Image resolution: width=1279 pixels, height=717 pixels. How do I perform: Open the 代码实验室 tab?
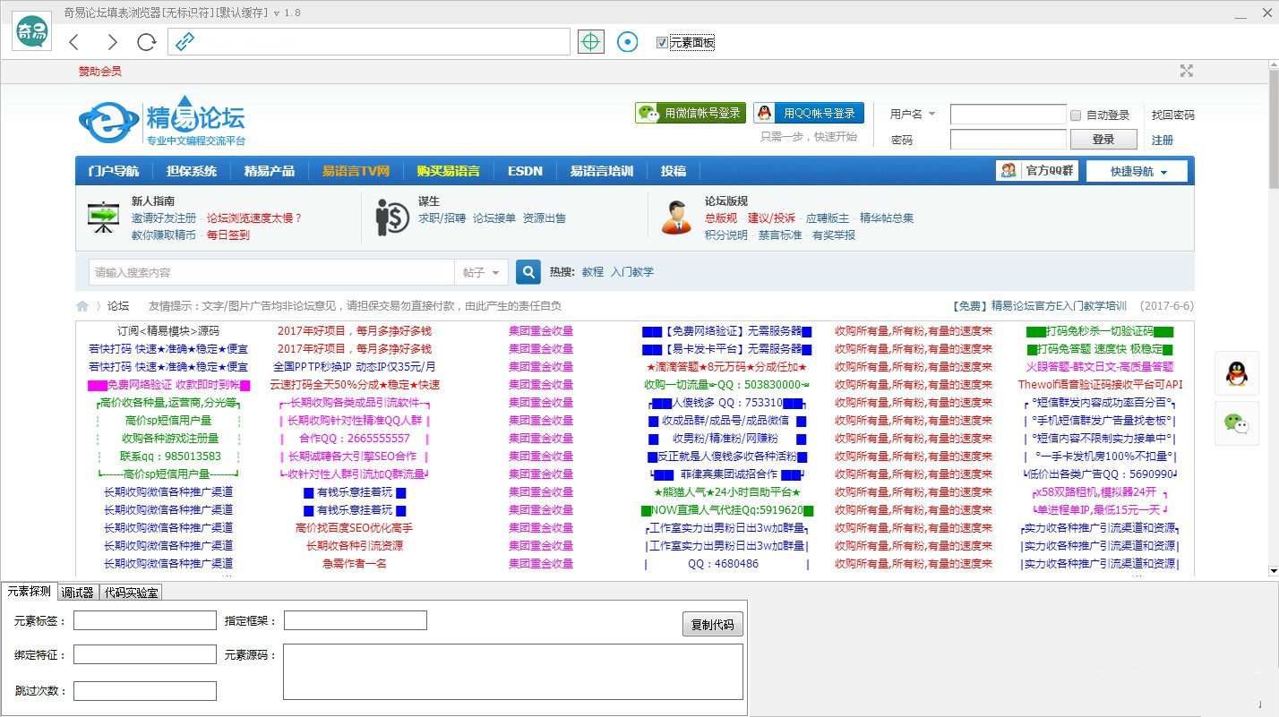(x=130, y=592)
